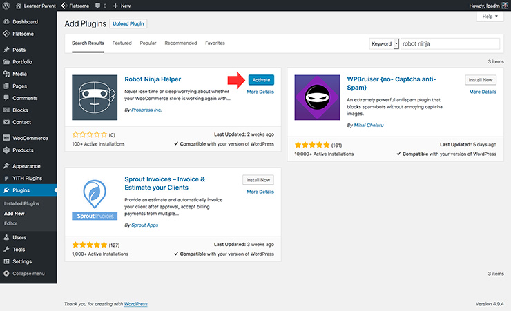
Task: Click the WordPress footer link
Action: 136,304
